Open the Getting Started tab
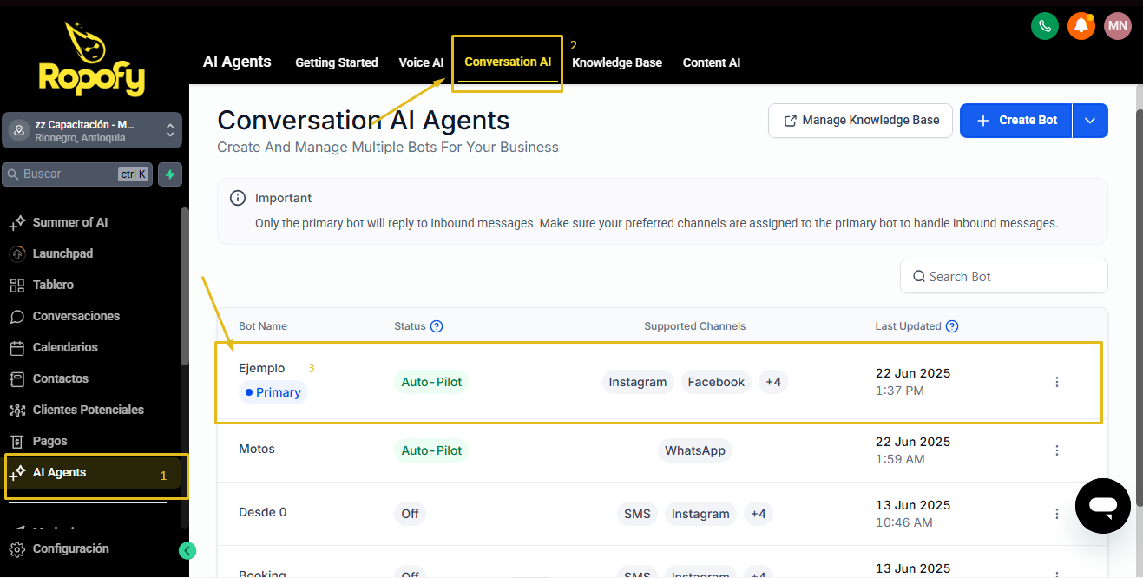Image resolution: width=1143 pixels, height=578 pixels. pos(337,62)
